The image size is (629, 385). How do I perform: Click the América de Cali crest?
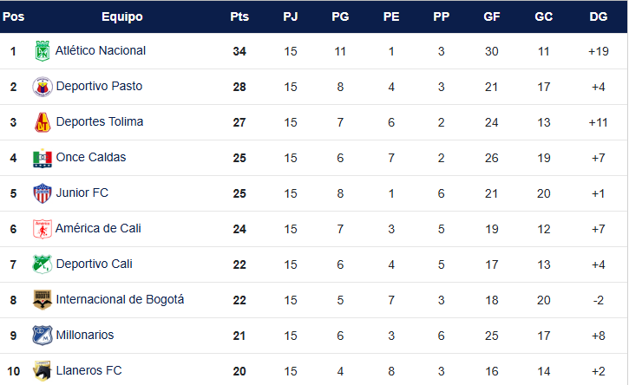42,229
